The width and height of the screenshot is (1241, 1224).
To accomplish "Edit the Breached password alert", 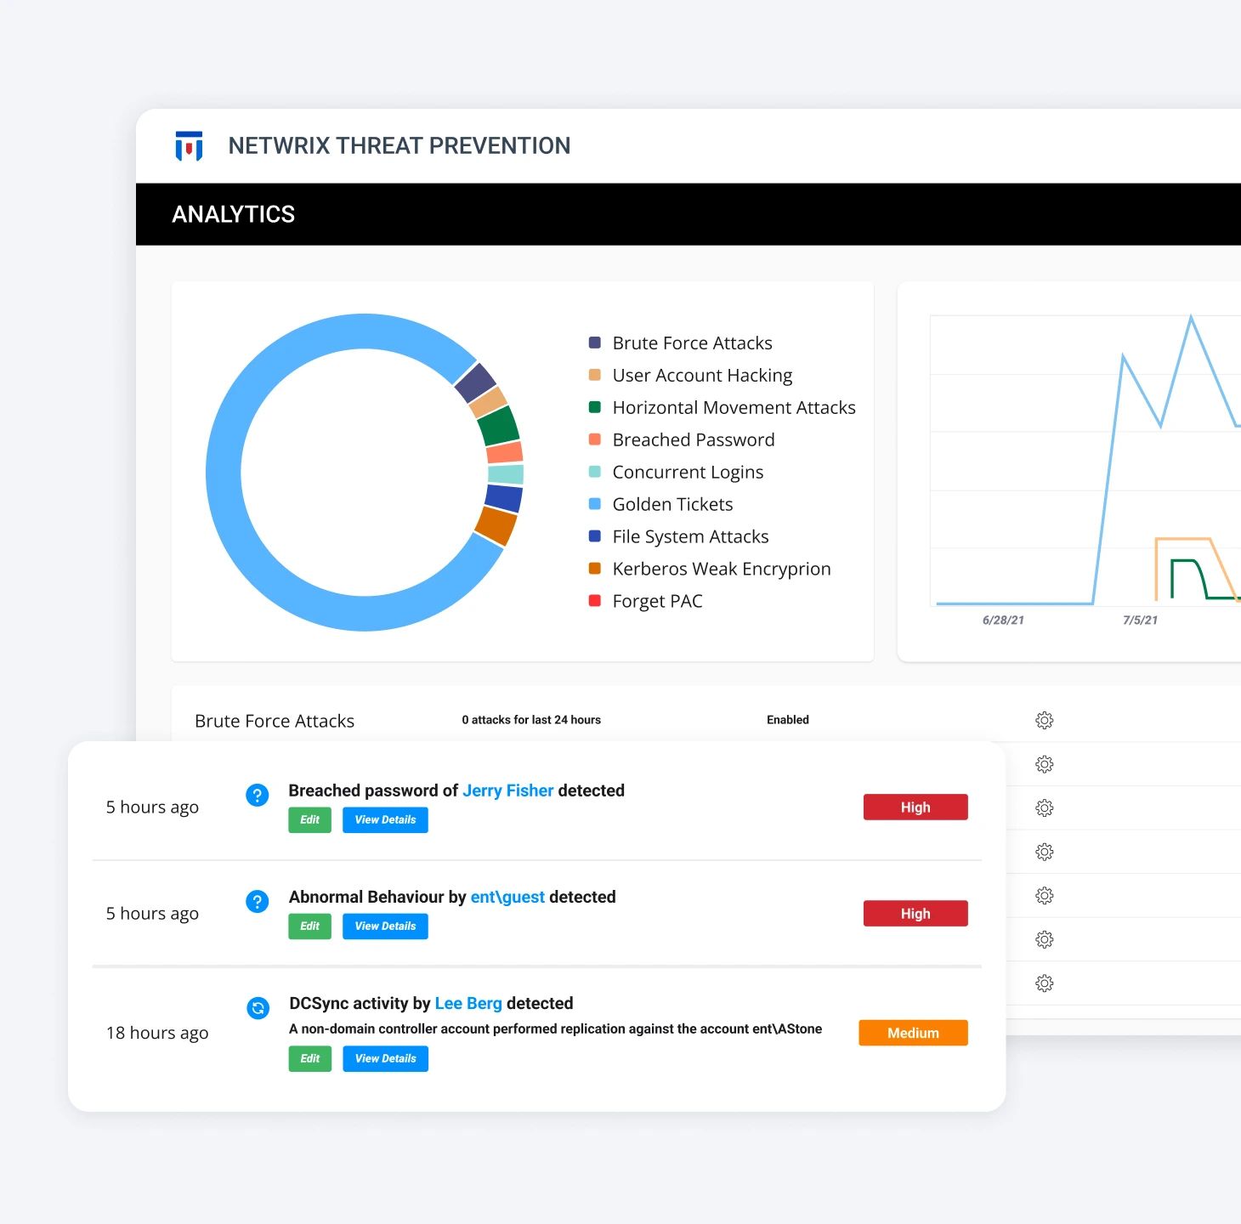I will [310, 820].
